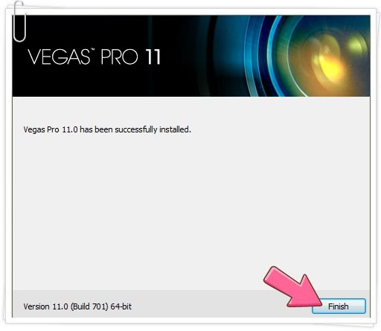Select the successfully installed message text

pyautogui.click(x=107, y=129)
